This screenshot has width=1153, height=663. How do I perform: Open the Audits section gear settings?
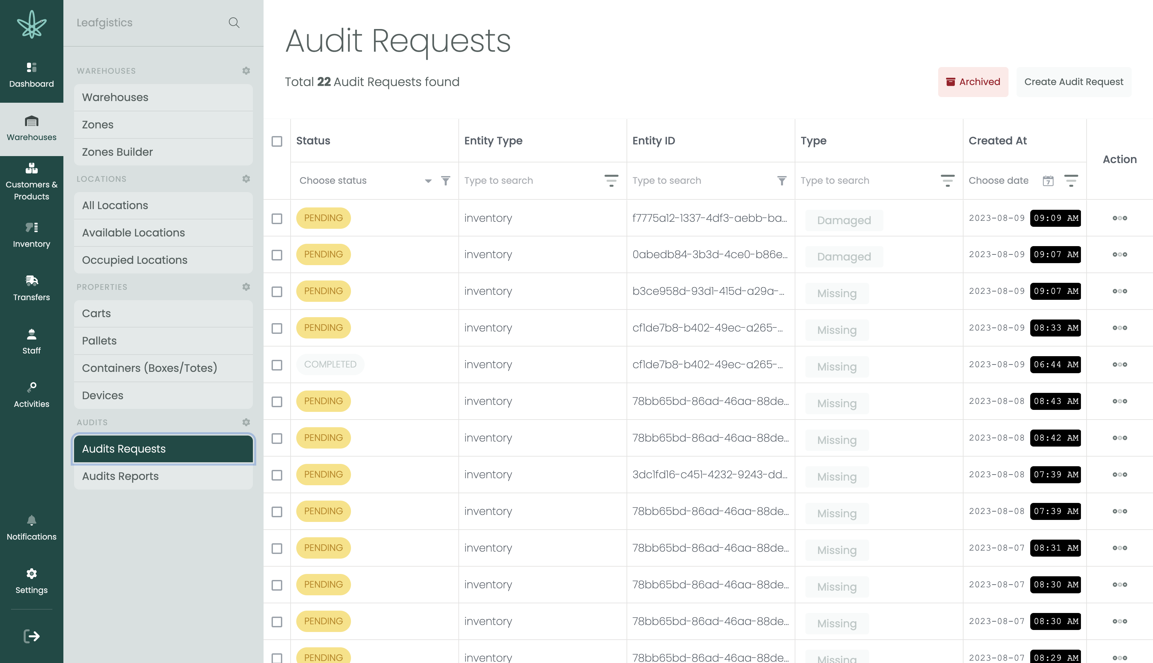246,422
